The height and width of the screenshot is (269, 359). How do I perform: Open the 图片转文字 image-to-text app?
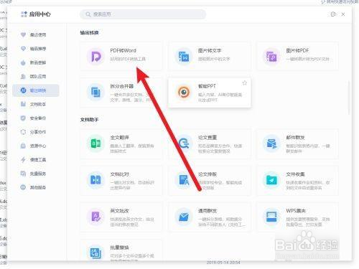pyautogui.click(x=210, y=57)
